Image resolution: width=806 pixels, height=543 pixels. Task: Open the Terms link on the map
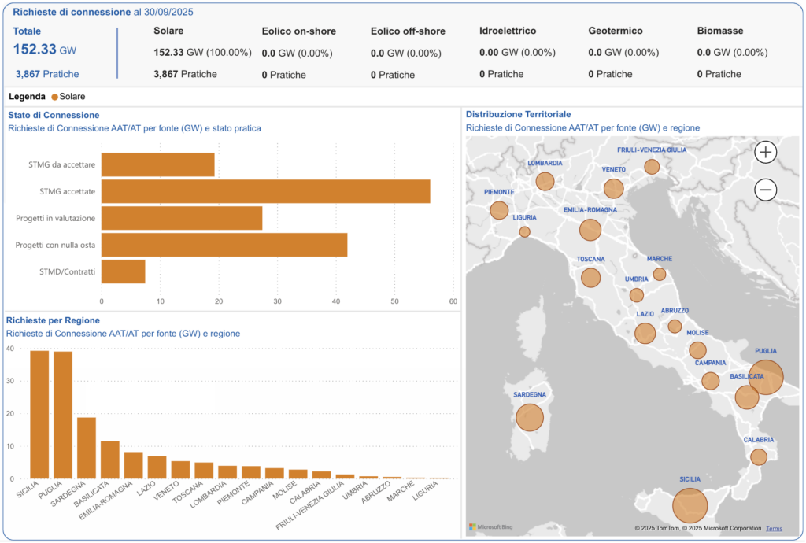pyautogui.click(x=774, y=528)
